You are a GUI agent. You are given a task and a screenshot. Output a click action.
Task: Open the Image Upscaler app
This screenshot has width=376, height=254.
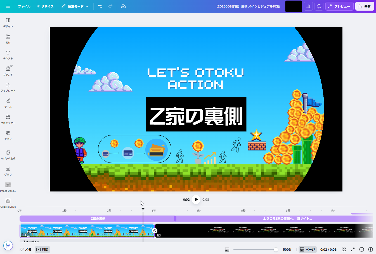(x=8, y=187)
